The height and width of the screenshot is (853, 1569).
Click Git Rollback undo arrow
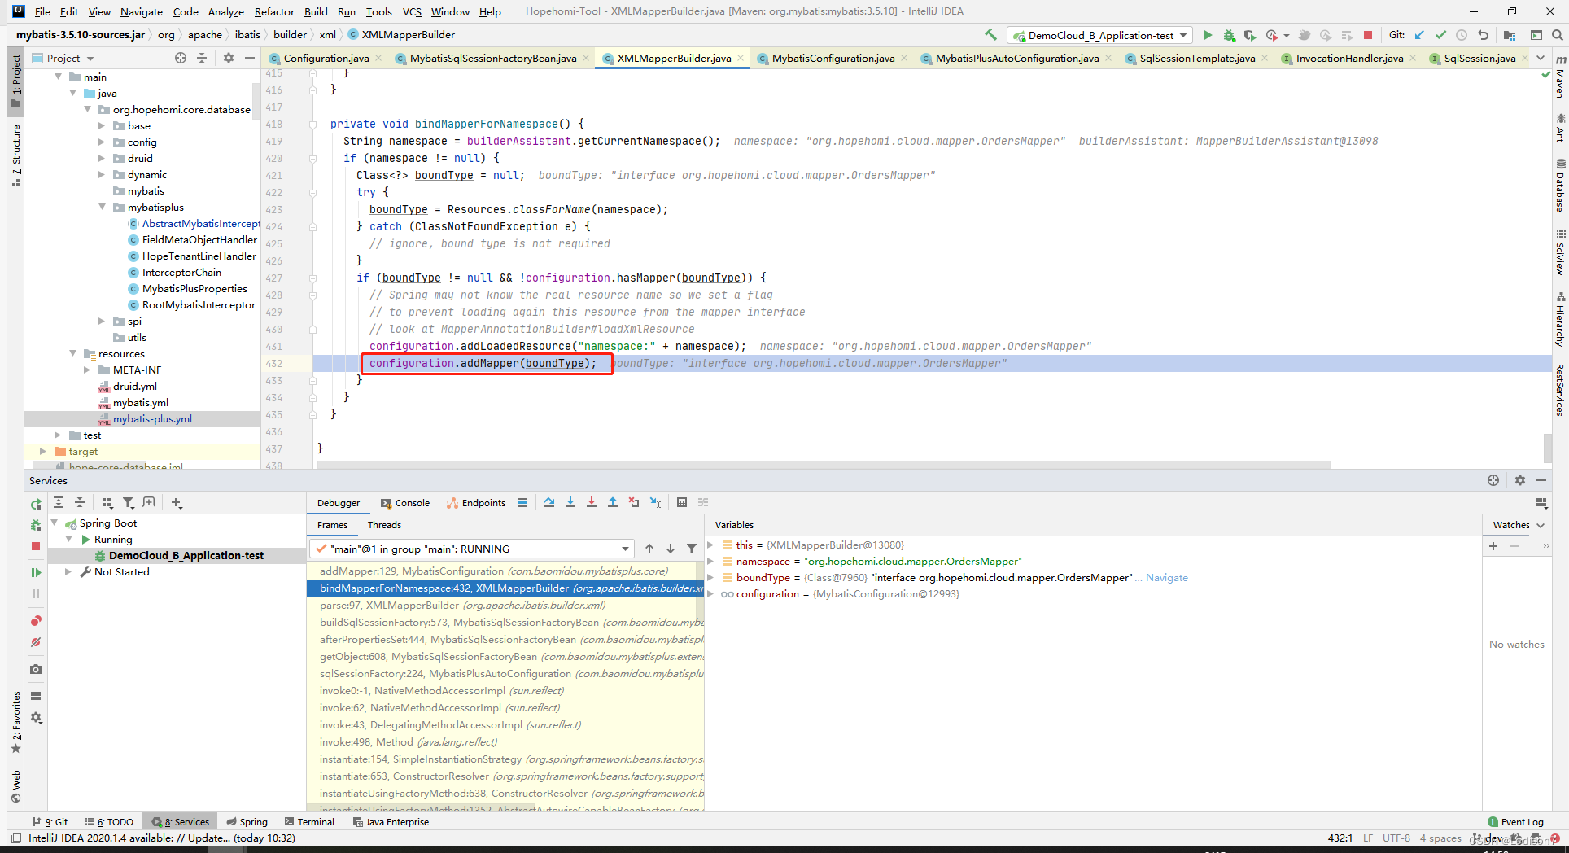coord(1483,35)
